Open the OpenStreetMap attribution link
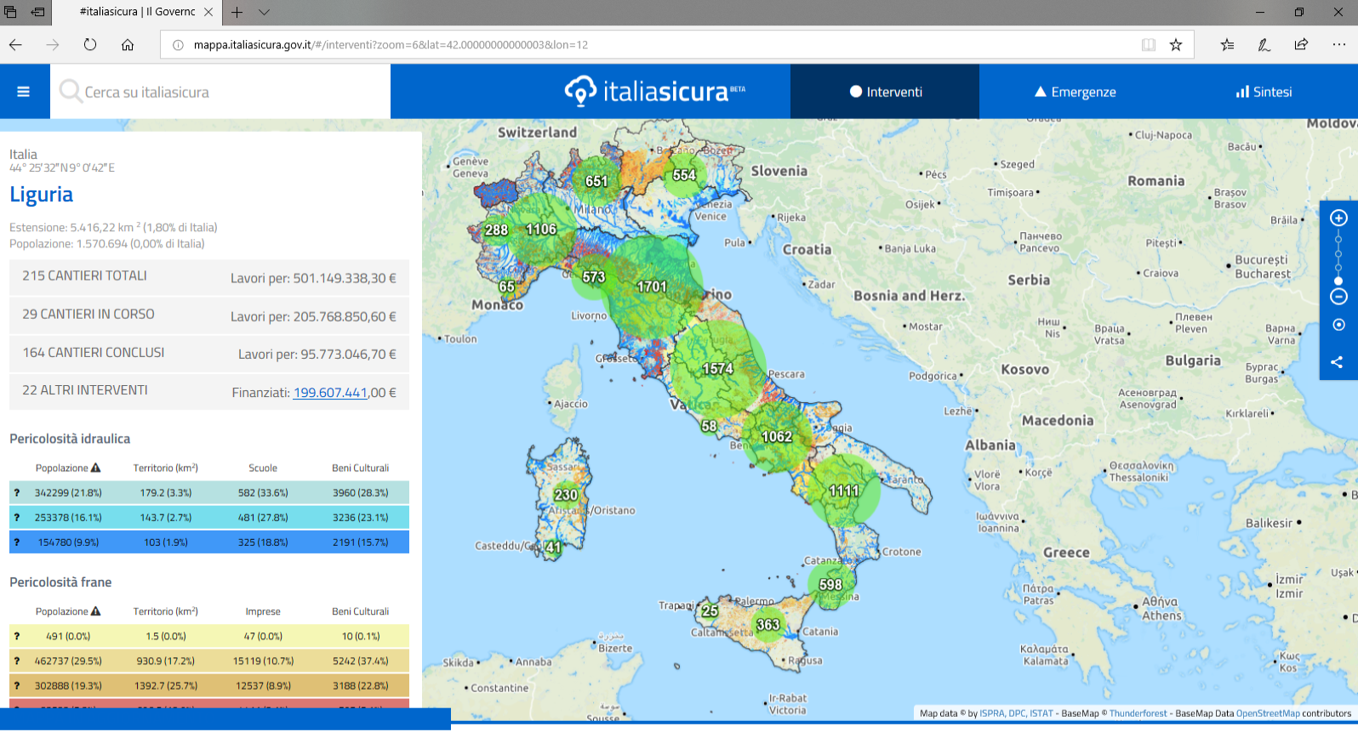This screenshot has width=1358, height=732. tap(1268, 713)
